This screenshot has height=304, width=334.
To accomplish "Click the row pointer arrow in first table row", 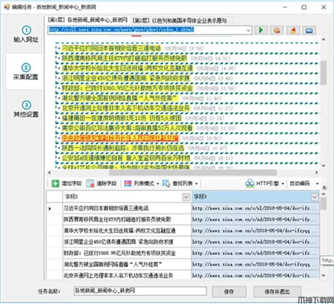I will (50, 209).
